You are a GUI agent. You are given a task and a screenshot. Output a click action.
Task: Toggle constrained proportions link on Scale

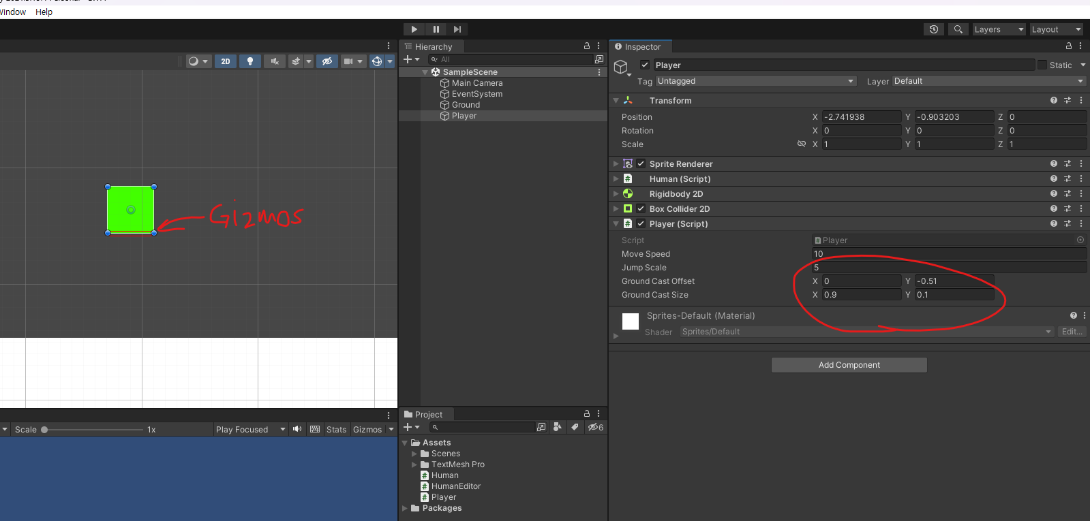point(802,144)
